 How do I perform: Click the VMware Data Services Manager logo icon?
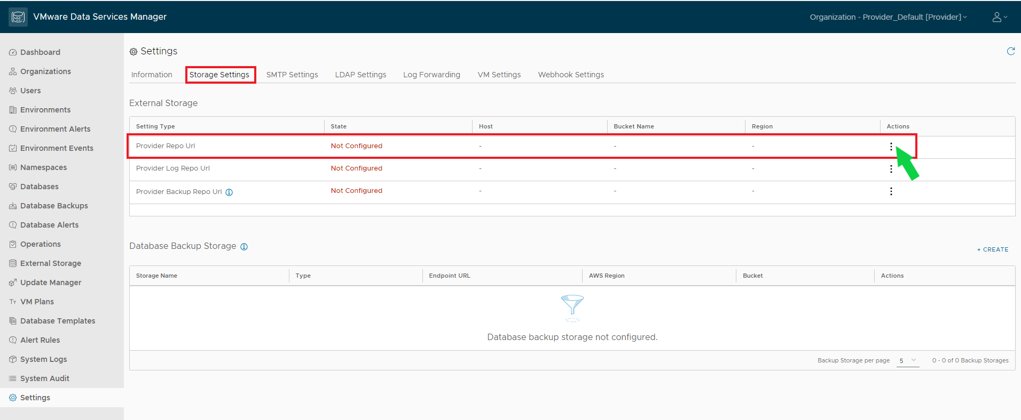[x=18, y=17]
